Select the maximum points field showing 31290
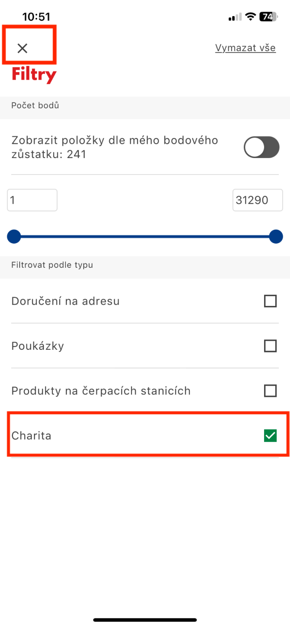Screen dimensions: 290x627 pyautogui.click(x=258, y=200)
